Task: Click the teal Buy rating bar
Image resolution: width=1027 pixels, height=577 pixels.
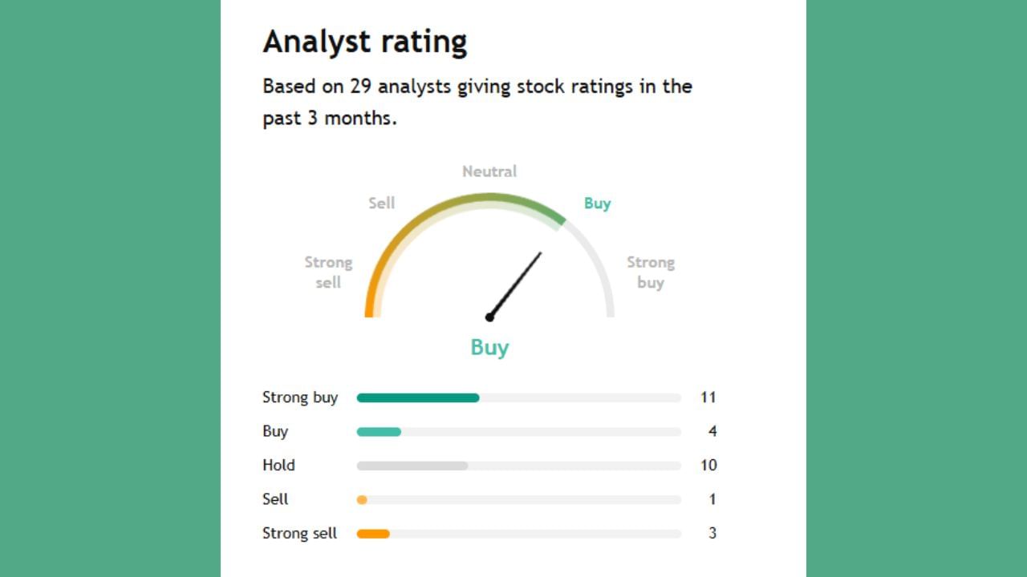Action: [x=379, y=432]
